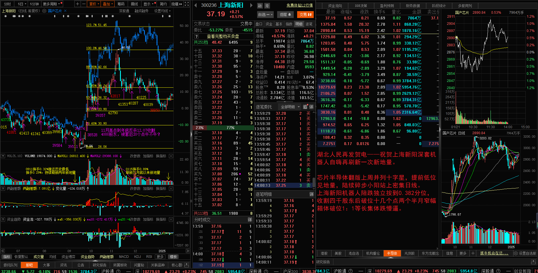Screen dimensions: 538x273
Task: Open 设置自选股 gear settings
Action: click(x=525, y=253)
